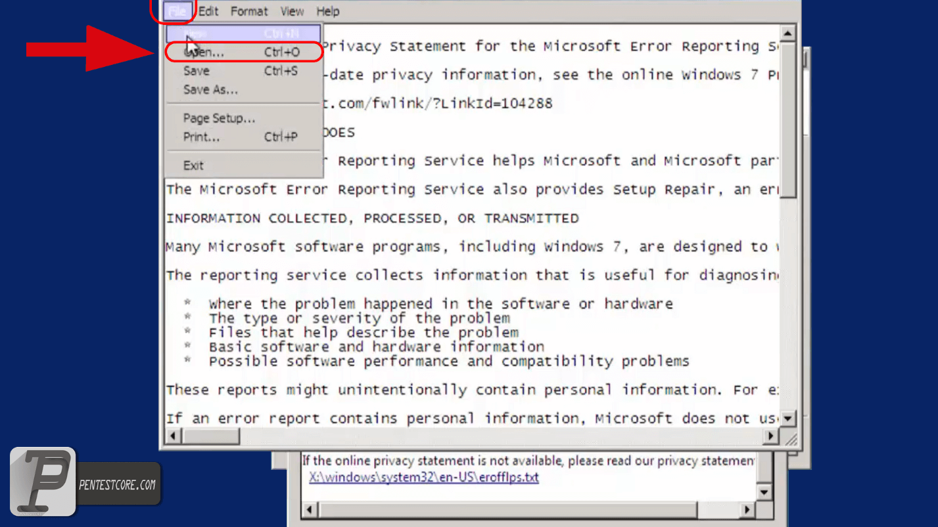
Task: Click the Notepad vertical scrollbar thumb
Action: point(787,120)
